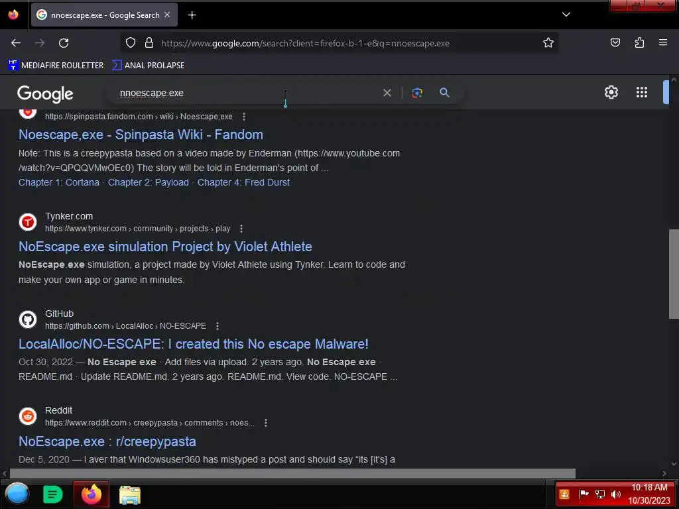Image resolution: width=679 pixels, height=509 pixels.
Task: Open the Firefox hamburger application menu
Action: [x=663, y=42]
